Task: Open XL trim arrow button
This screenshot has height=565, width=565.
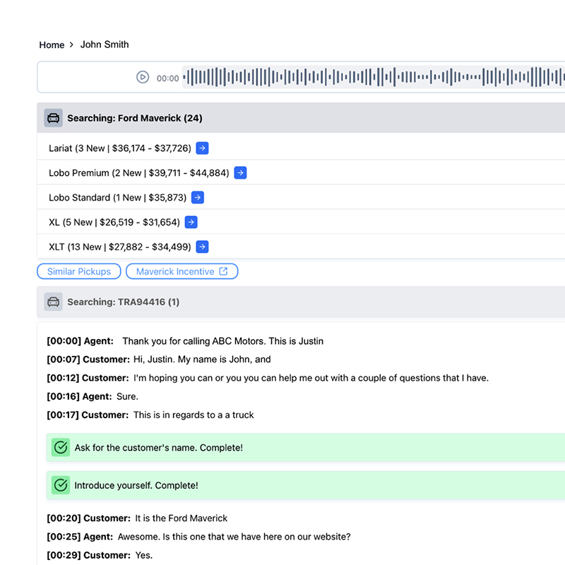Action: [x=191, y=222]
